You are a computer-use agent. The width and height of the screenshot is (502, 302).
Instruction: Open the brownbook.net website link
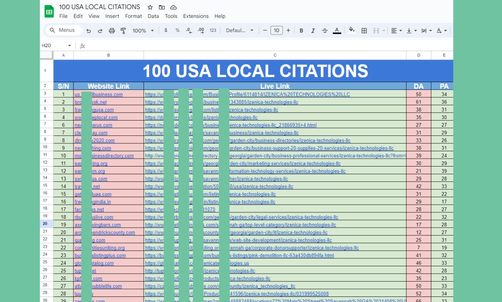click(99, 102)
